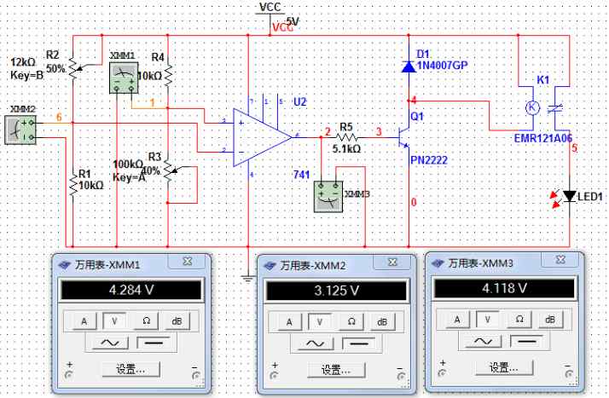Switch XMM3 to ohmmeter mode Ω
The height and width of the screenshot is (398, 609).
[519, 320]
